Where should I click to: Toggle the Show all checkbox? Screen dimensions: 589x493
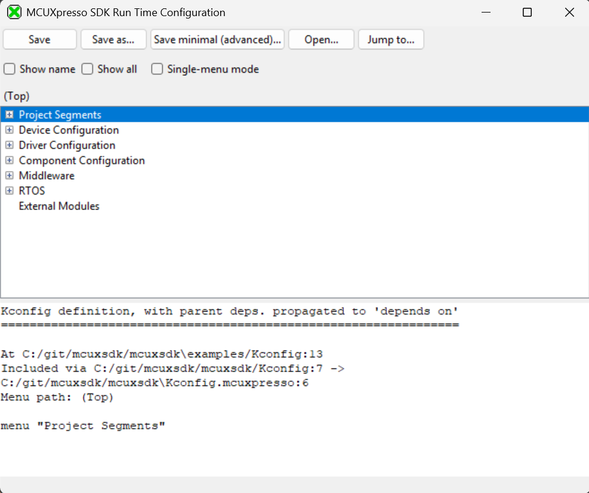click(88, 69)
